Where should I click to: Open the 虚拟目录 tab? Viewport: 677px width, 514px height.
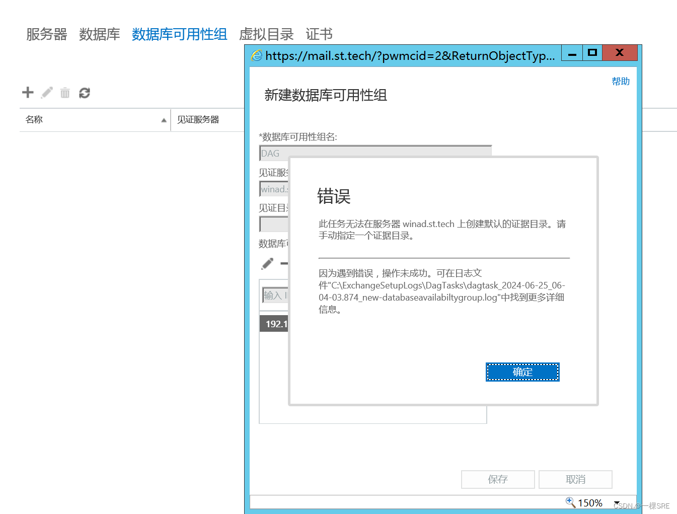[x=266, y=34]
